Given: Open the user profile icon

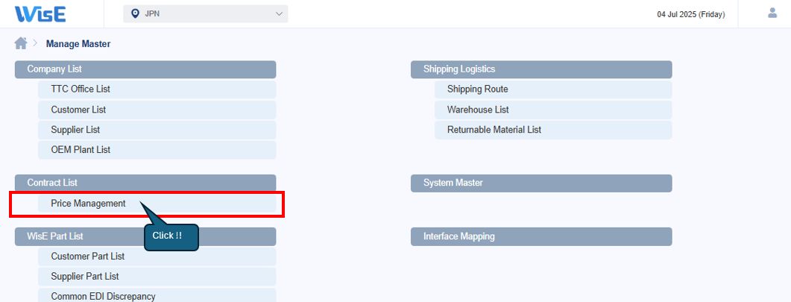Looking at the screenshot, I should [772, 13].
